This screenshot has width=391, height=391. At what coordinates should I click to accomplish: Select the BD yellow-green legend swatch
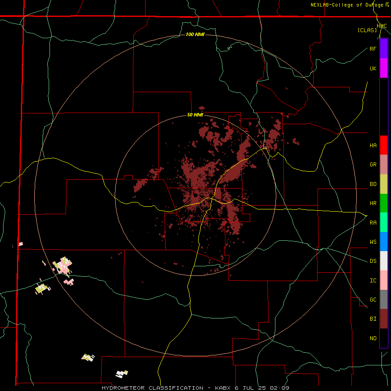coord(384,184)
